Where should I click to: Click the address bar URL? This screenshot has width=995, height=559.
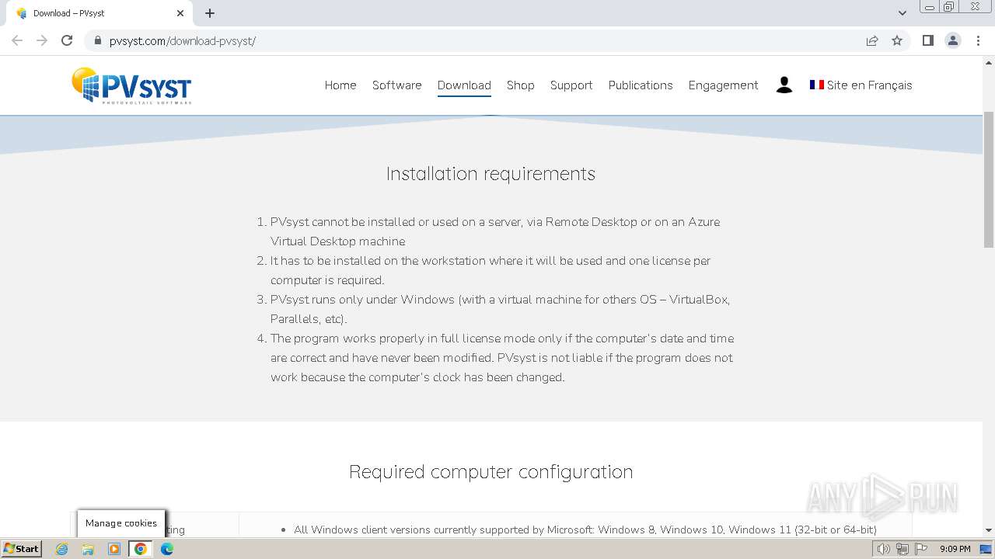pyautogui.click(x=183, y=40)
